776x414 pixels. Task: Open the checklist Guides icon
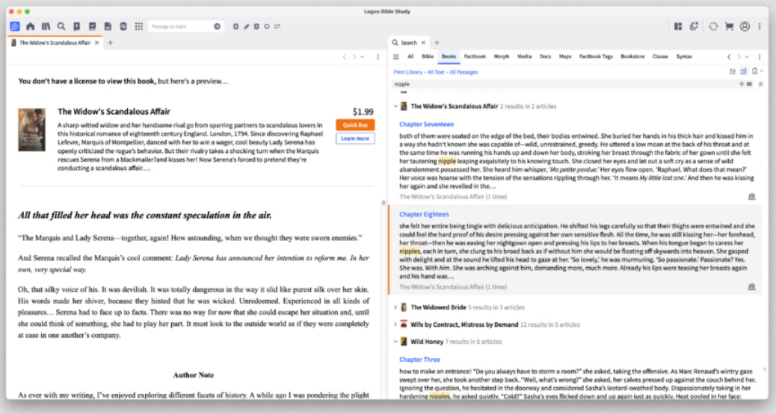pyautogui.click(x=92, y=26)
